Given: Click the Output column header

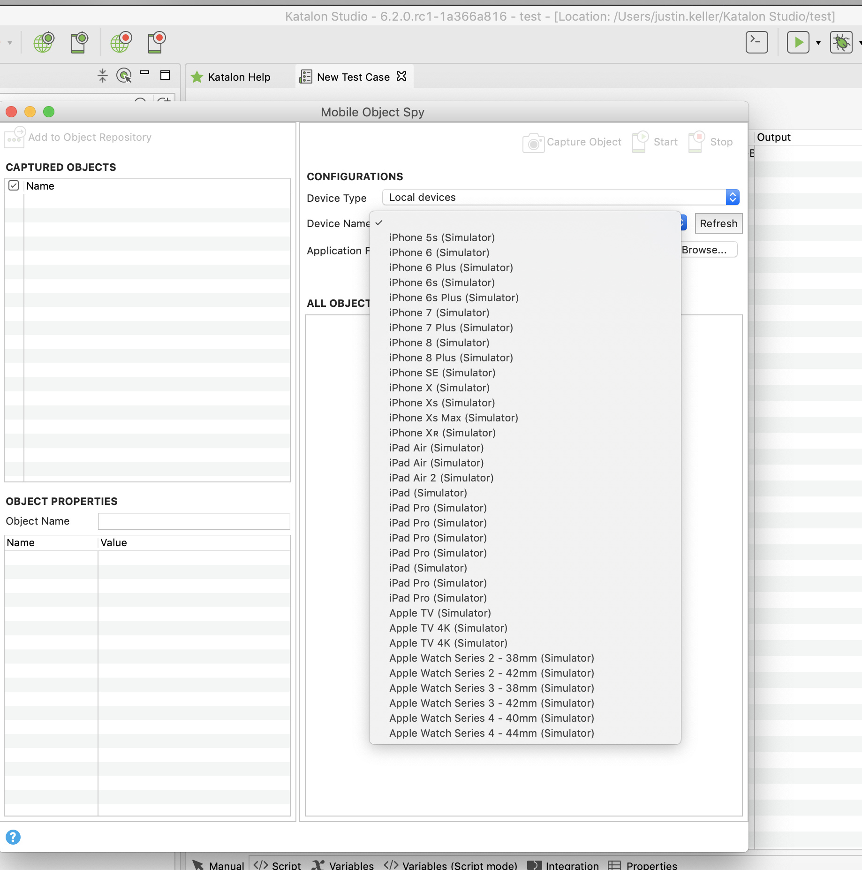Looking at the screenshot, I should tap(808, 137).
